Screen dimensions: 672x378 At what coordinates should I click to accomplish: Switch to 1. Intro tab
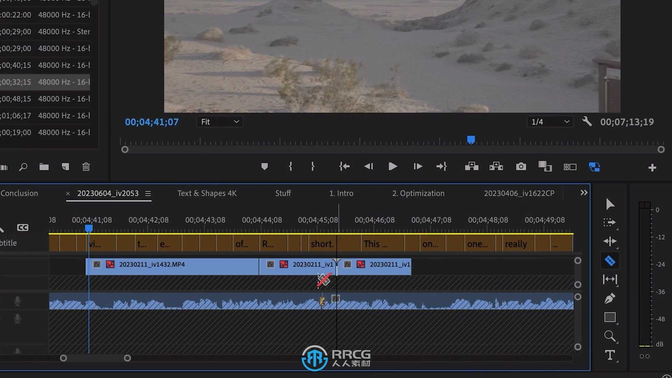341,193
